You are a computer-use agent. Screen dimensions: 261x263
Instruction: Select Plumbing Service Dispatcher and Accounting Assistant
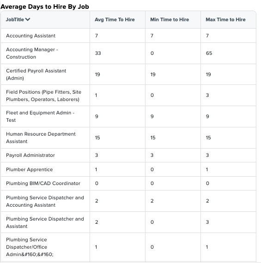pyautogui.click(x=45, y=201)
